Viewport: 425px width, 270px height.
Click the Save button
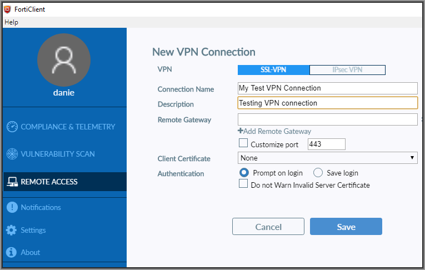coord(346,226)
